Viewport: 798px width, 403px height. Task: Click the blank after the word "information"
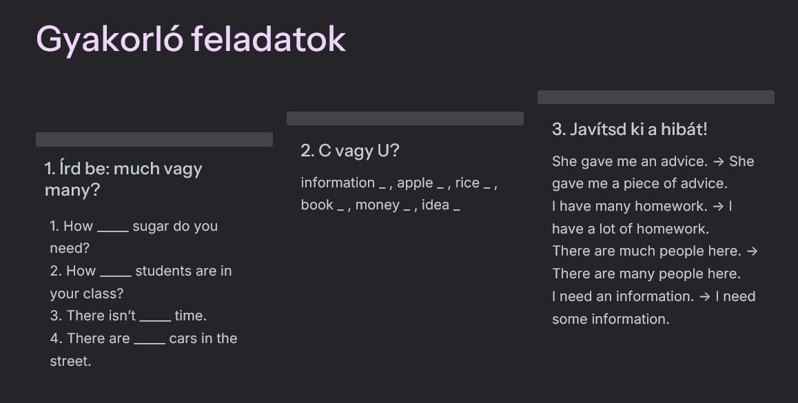[382, 184]
